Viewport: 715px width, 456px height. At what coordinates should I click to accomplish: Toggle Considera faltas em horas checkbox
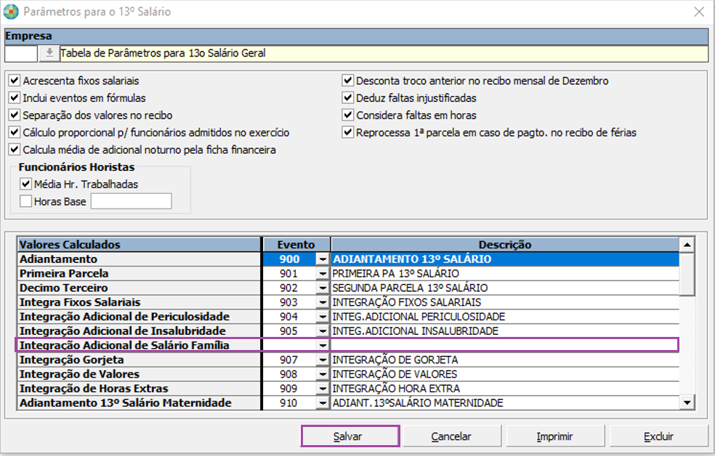pyautogui.click(x=348, y=115)
